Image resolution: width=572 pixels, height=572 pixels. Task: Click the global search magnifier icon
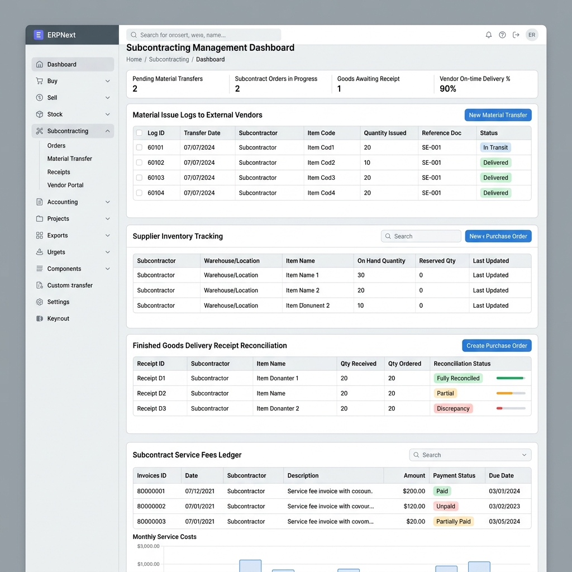(x=134, y=35)
